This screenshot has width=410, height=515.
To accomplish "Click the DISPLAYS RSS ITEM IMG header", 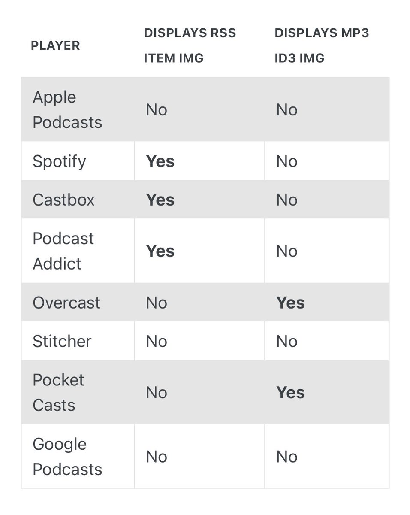I will pos(190,45).
